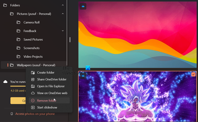Click the Camera Roll folder icon
This screenshot has height=122, width=198.
[x=18, y=22]
